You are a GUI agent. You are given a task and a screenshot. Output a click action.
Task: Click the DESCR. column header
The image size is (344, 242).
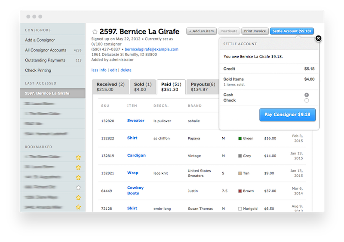161,106
